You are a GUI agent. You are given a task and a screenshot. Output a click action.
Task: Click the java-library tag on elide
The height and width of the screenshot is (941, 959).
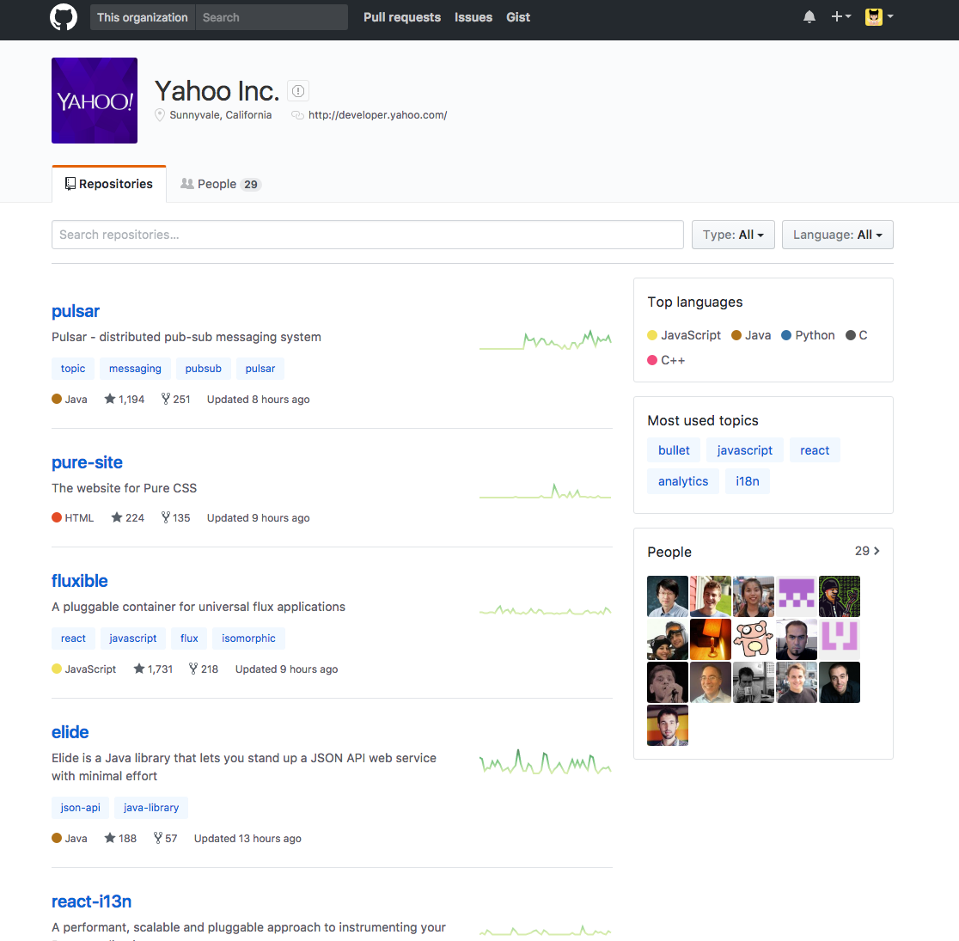coord(151,808)
